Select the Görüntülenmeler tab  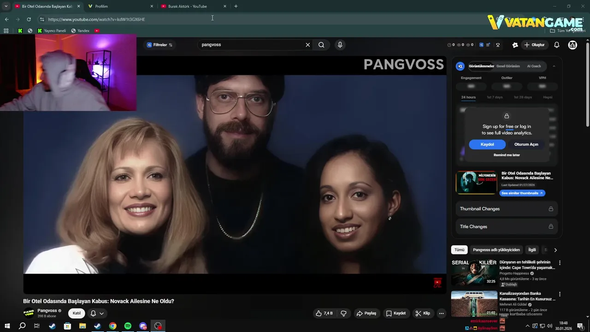click(x=481, y=66)
